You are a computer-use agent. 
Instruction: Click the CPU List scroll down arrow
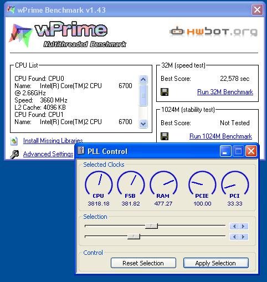coord(143,124)
